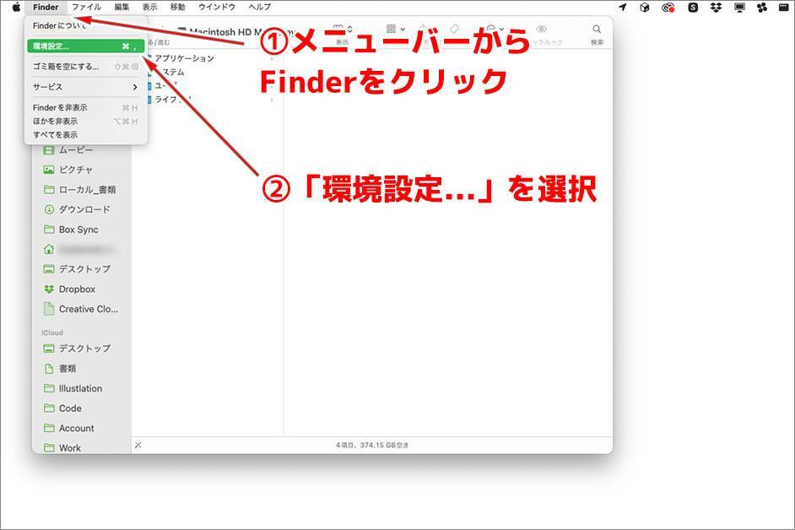Open Creative Clo... item in sidebar
The width and height of the screenshot is (795, 530).
coord(81,309)
